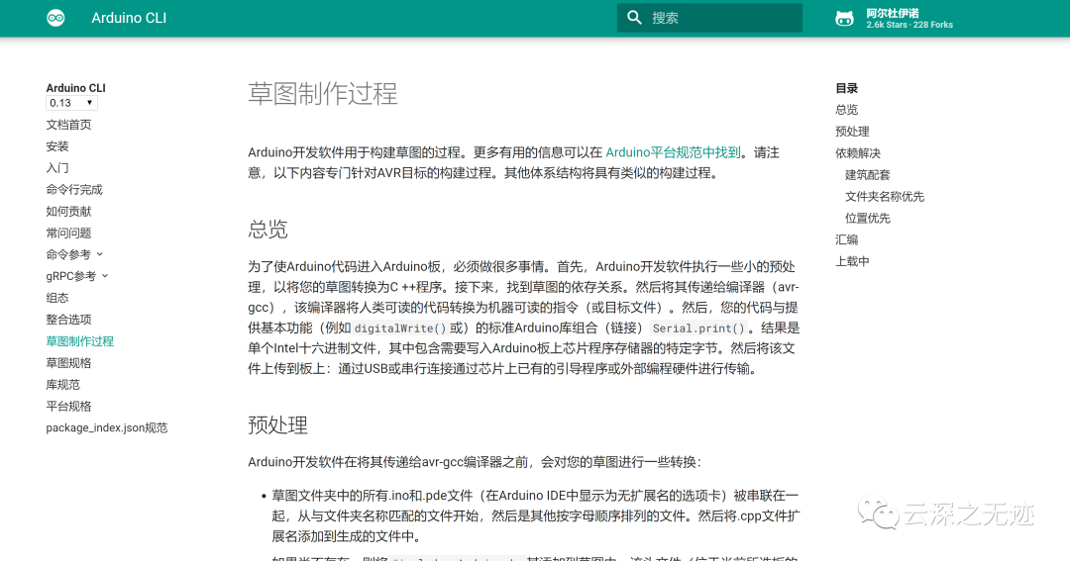Viewport: 1070px width, 561px height.
Task: Open 草图规格 page
Action: coord(69,363)
